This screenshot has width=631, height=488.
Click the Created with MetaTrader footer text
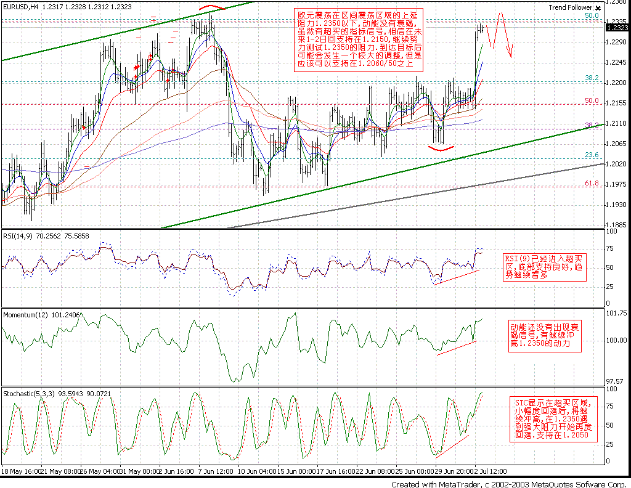[x=510, y=484]
